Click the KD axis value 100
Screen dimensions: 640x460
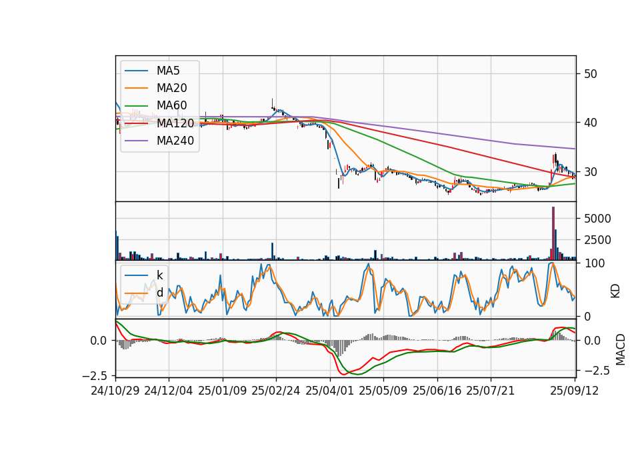pyautogui.click(x=594, y=263)
